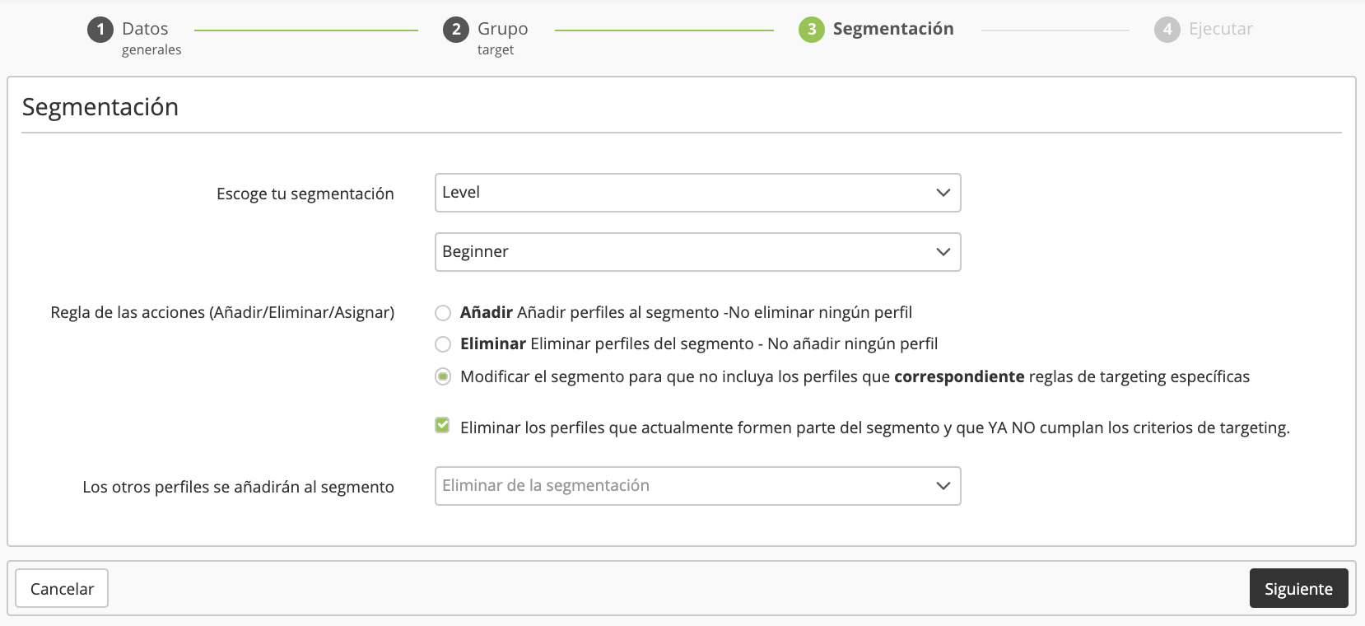Go to the Datos generales step

146,30
